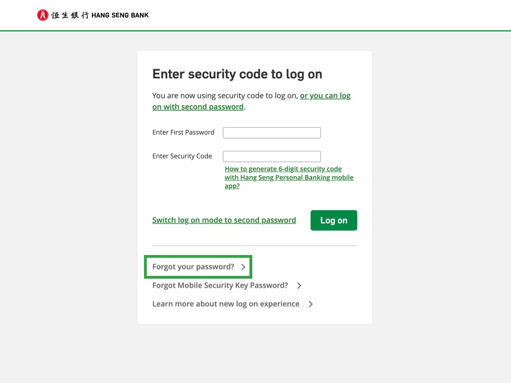Click the Hang Seng Bank red logo icon
Viewport: 511px width, 383px height.
tap(42, 15)
